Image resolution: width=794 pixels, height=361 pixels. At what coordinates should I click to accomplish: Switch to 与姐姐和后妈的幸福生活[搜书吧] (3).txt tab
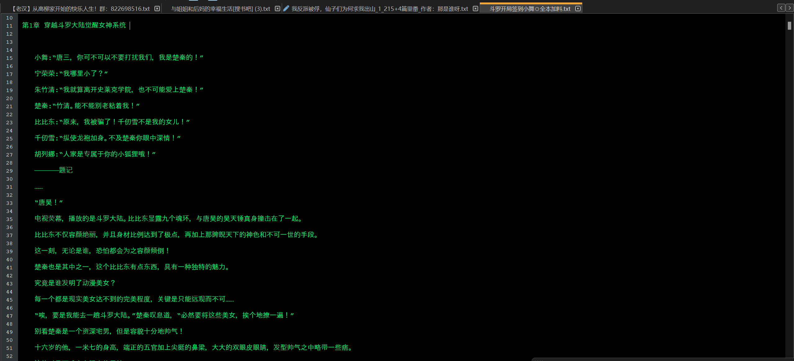[220, 9]
